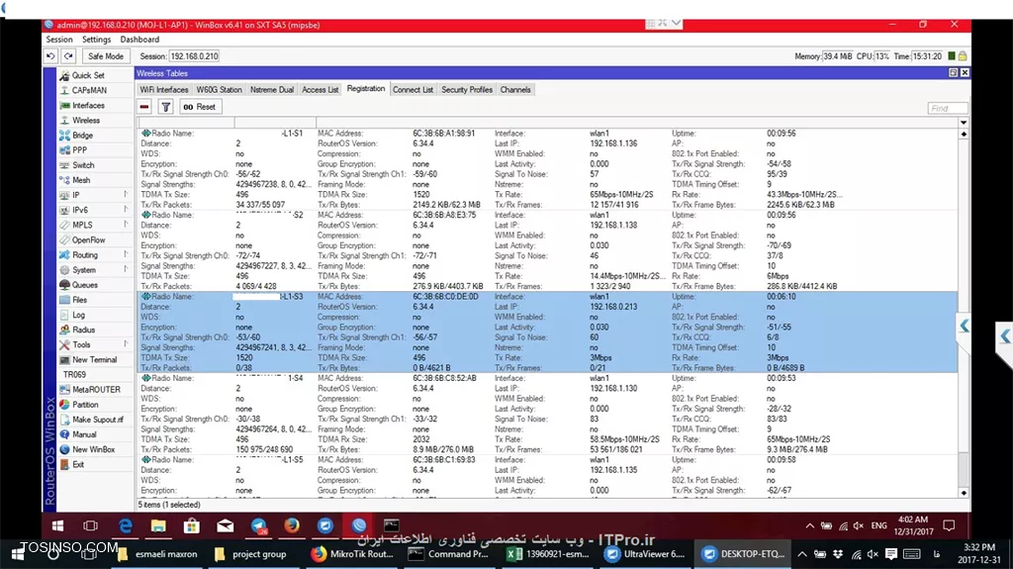Expand the IPv6 submenu
Viewport: 1013px width, 569px height.
[x=126, y=210]
